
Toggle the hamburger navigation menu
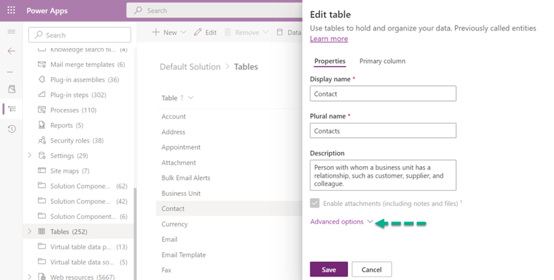[x=11, y=32]
